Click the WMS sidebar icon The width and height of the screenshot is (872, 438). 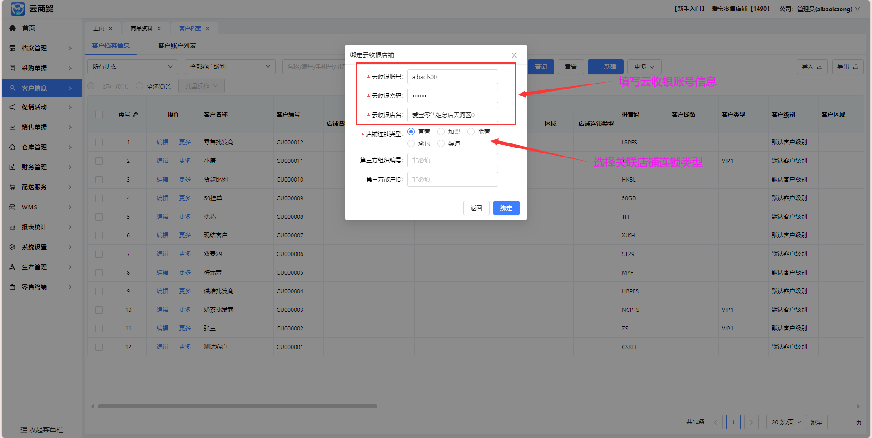pyautogui.click(x=12, y=207)
